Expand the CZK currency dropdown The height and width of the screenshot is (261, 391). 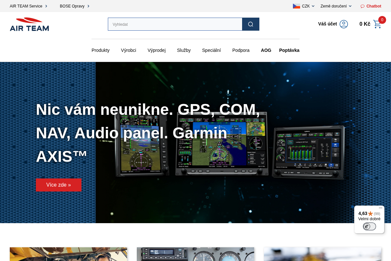coord(308,6)
